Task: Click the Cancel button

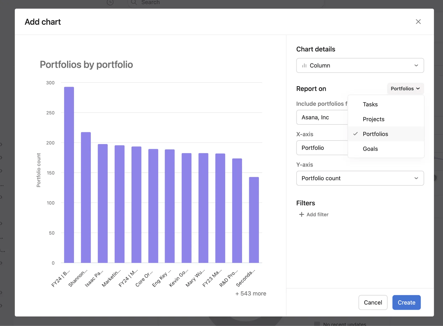Action: (x=373, y=302)
